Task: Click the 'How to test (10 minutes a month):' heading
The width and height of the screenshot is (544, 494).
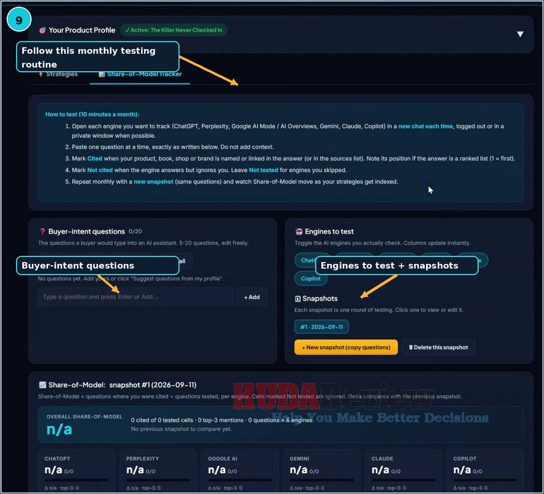Action: (92, 114)
